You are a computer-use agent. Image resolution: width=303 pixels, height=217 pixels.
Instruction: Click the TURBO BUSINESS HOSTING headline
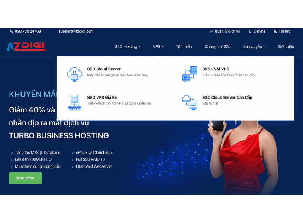tap(59, 135)
